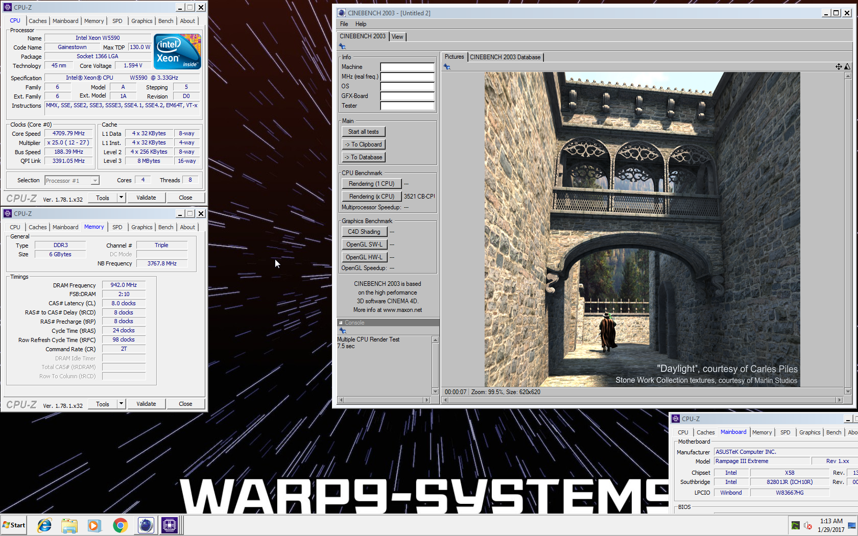Click the GFX-Board input field
This screenshot has height=536, width=858.
point(407,96)
